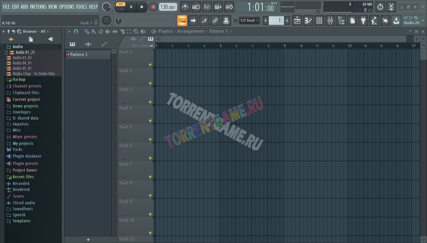Collapse the Audio folder in browser
Screen dimensions: 427x243
[18, 47]
